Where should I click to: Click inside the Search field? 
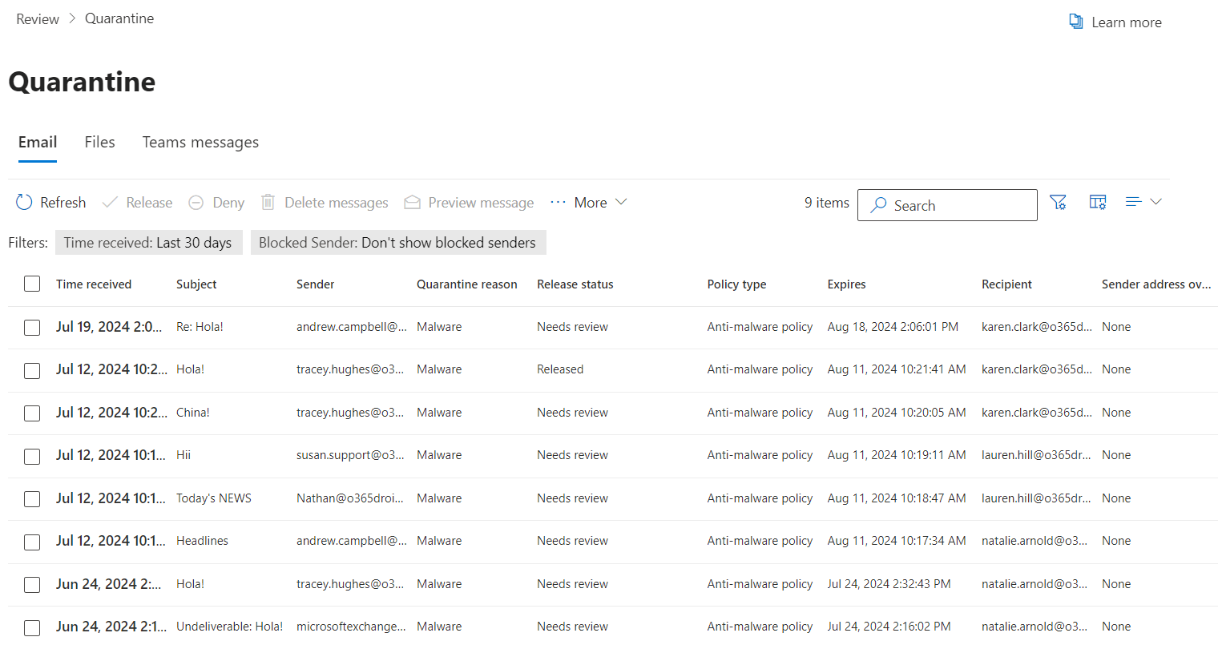click(946, 205)
